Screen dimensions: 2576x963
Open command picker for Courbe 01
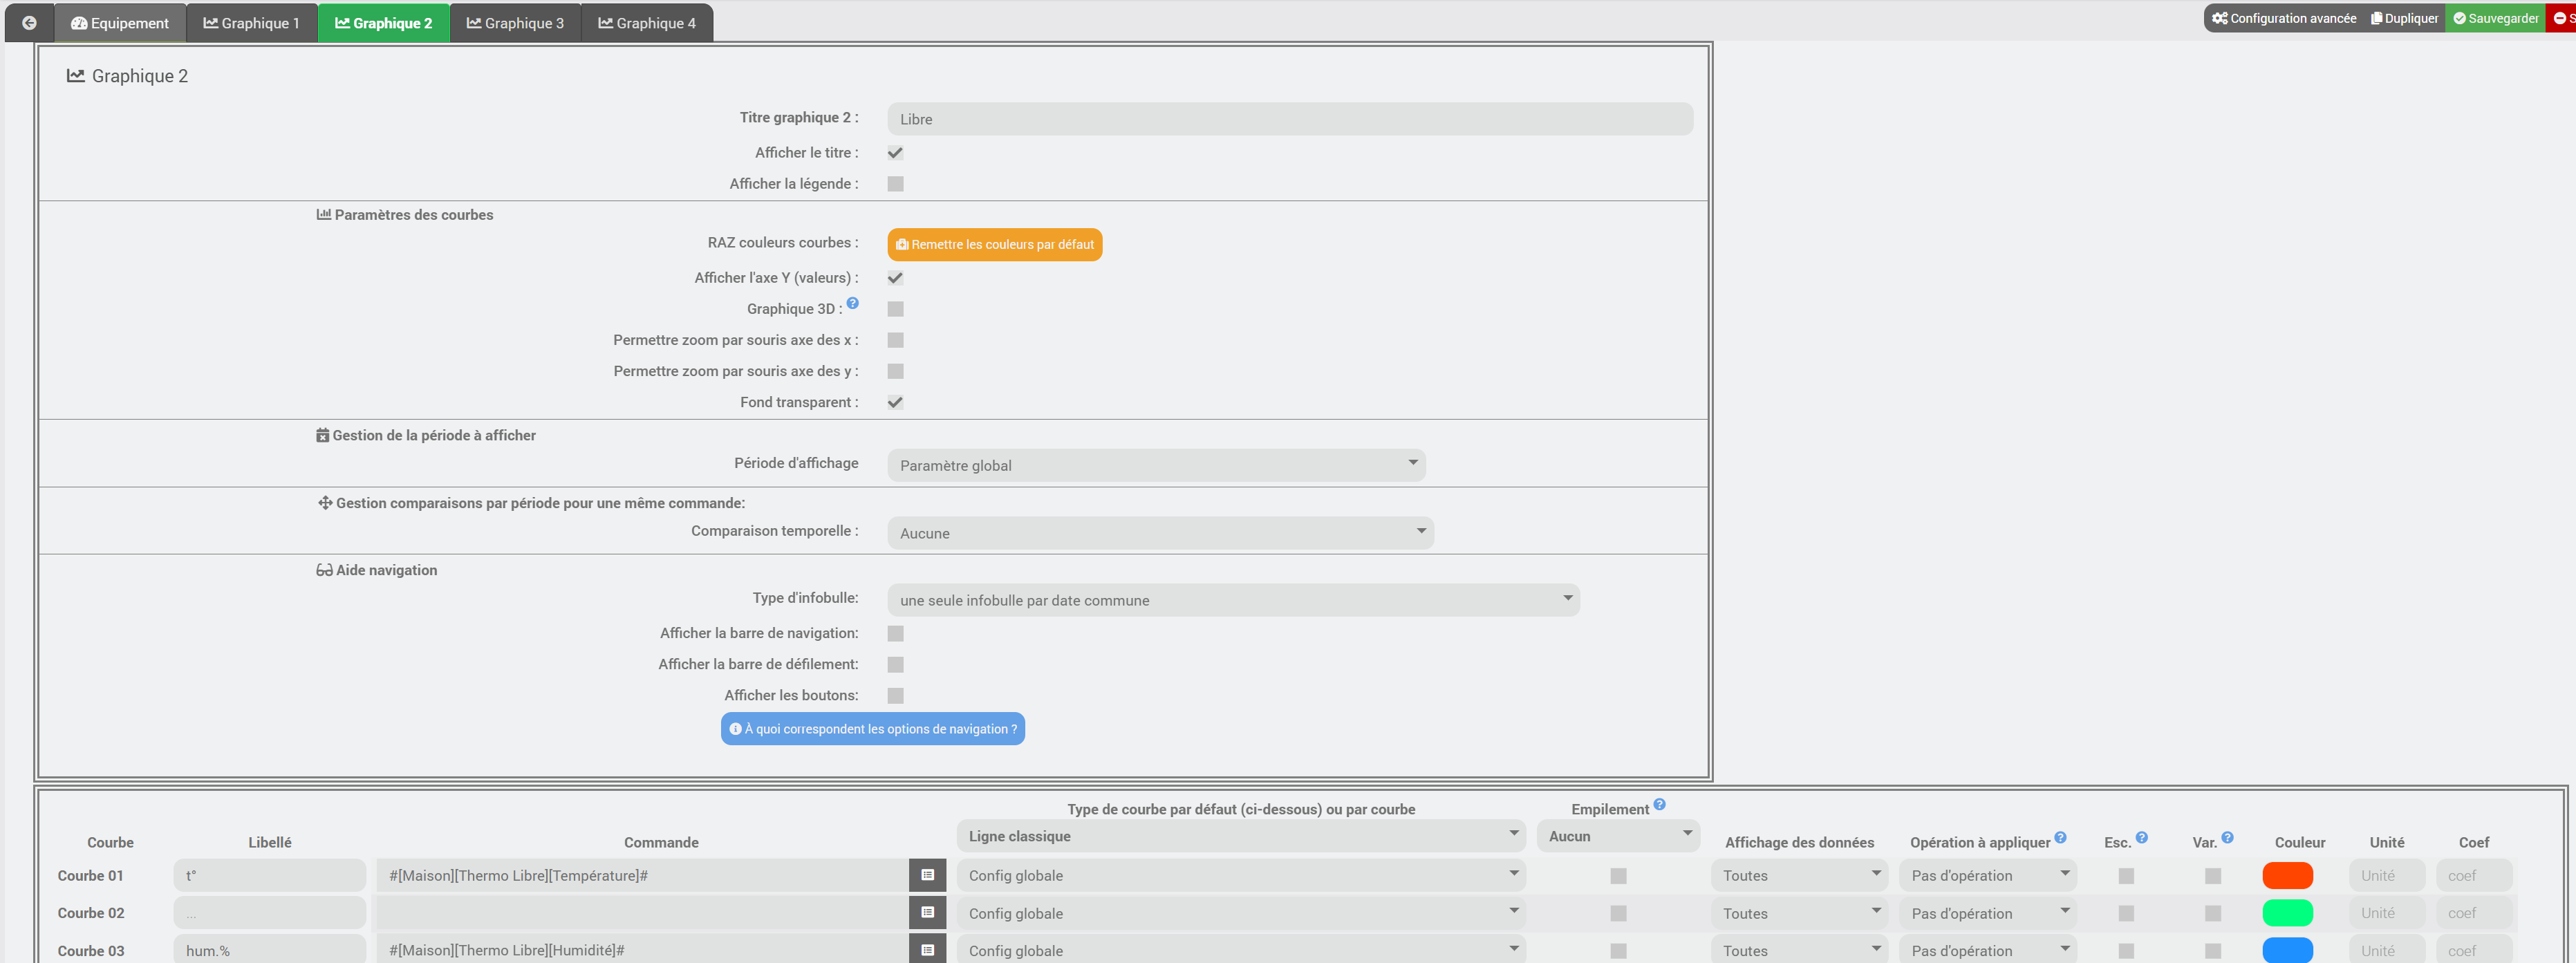927,875
